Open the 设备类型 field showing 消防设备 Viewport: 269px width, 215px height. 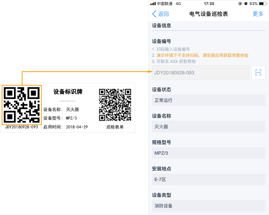point(208,206)
